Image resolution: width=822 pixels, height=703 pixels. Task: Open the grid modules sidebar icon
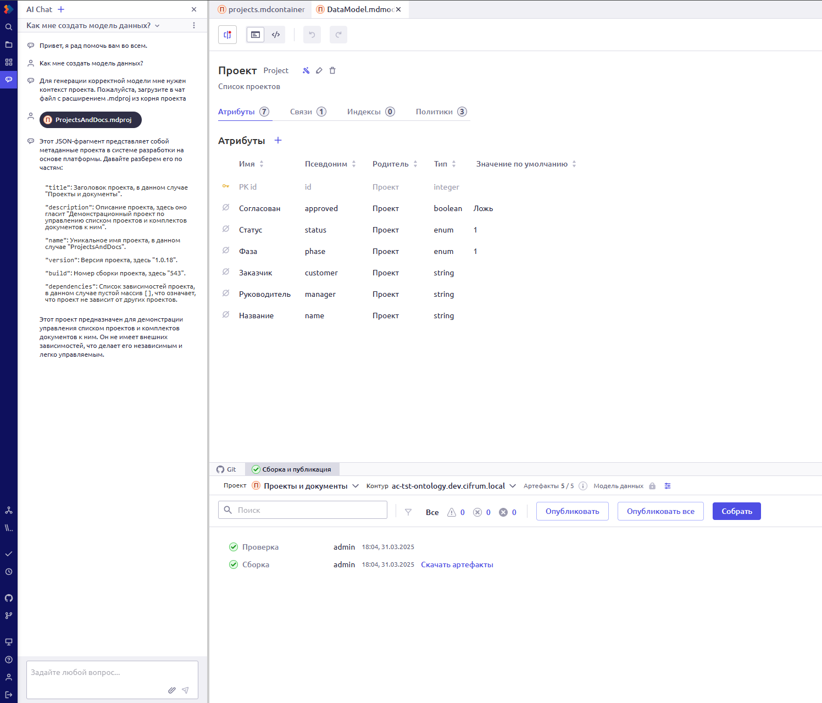tap(9, 62)
